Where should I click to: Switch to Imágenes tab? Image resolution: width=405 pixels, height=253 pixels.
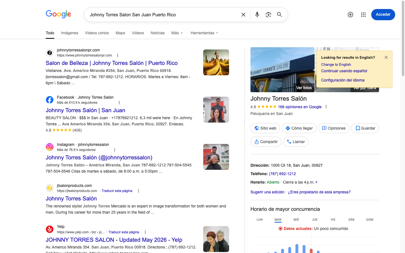point(69,33)
